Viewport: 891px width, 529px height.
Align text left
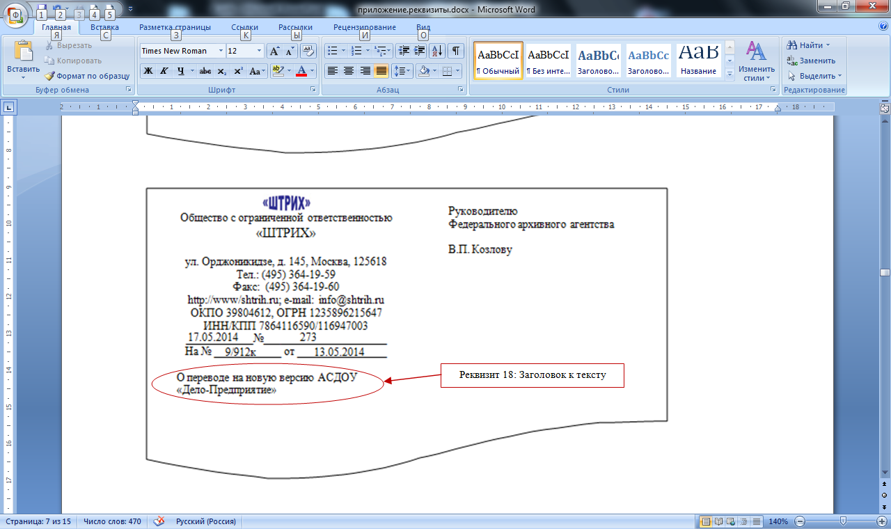coord(333,71)
